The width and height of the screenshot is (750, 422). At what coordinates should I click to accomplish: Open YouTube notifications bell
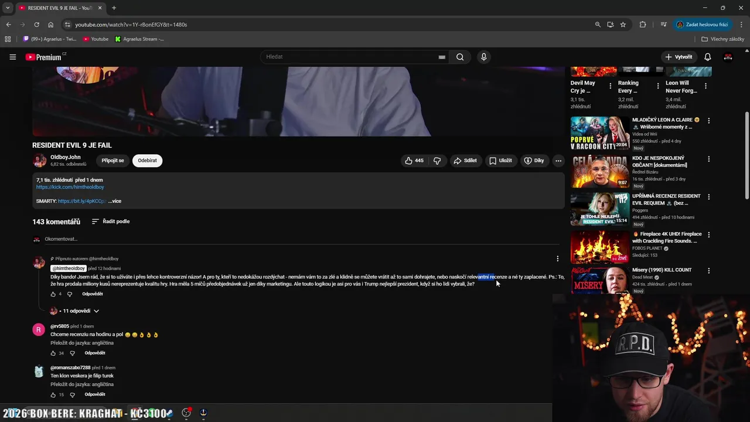(x=707, y=57)
